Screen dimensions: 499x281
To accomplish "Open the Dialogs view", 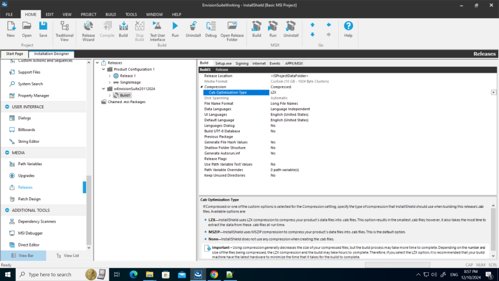I will pos(24,118).
